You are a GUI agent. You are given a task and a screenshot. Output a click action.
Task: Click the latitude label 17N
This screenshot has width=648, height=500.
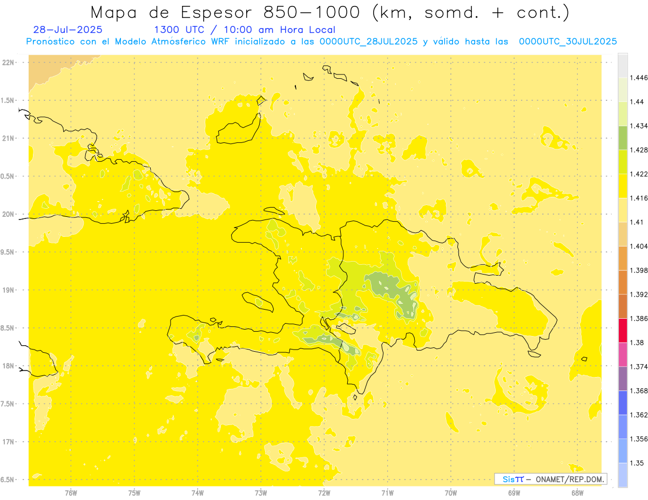point(8,442)
